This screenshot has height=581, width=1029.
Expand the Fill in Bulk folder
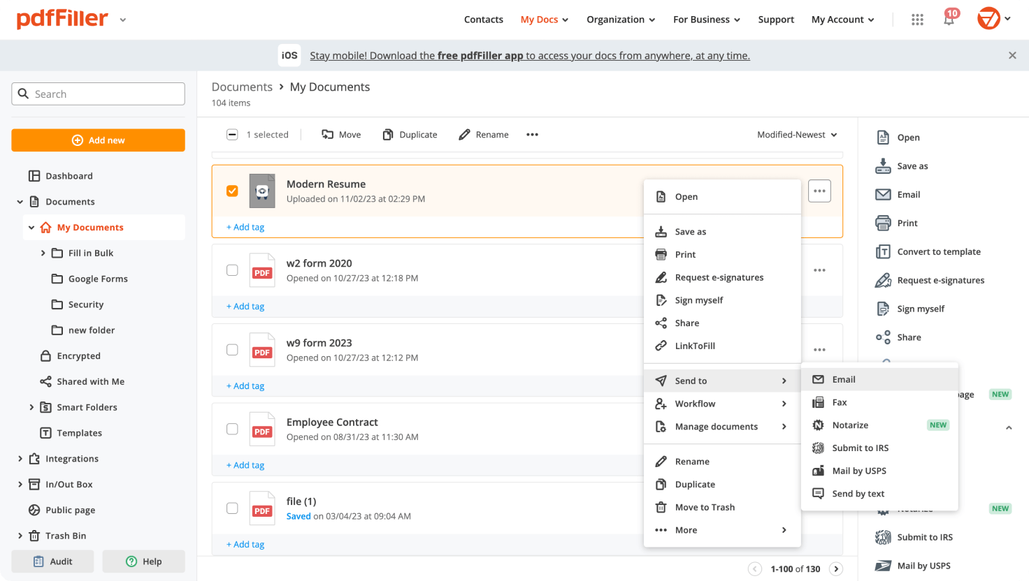[43, 253]
